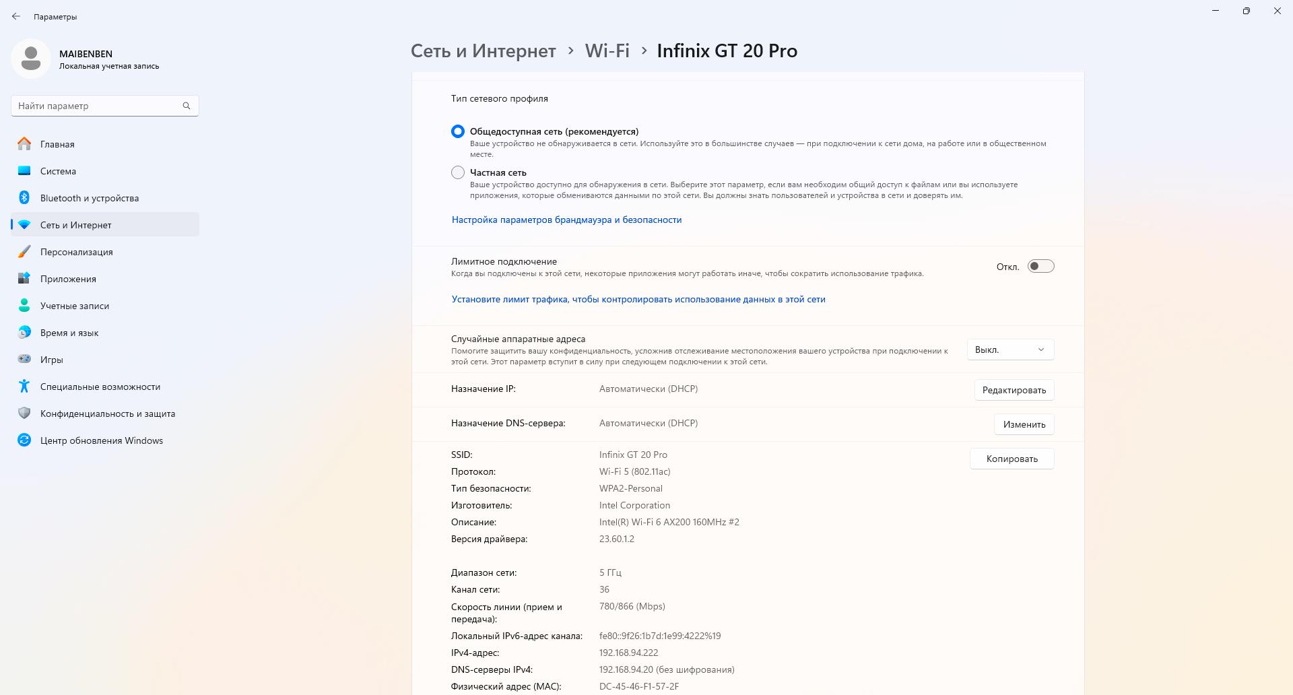1293x695 pixels.
Task: Click Редактировать for IP assignment
Action: click(1014, 390)
